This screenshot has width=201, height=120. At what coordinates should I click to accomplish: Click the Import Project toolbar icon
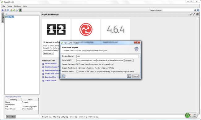coord(5,10)
